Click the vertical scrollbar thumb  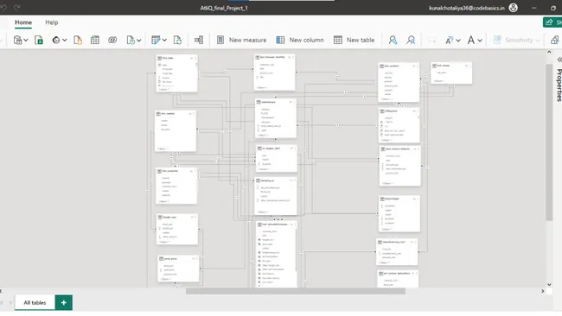(549, 142)
